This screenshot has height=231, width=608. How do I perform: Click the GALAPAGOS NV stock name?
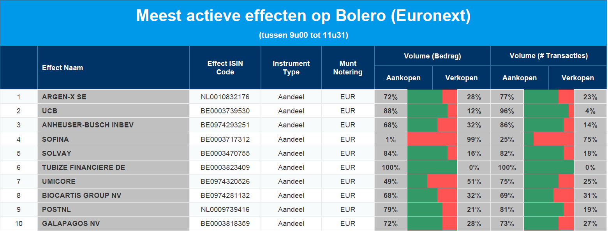click(x=71, y=224)
